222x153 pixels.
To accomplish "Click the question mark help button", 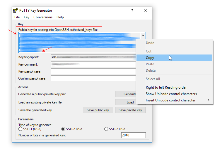I will point(132,11).
